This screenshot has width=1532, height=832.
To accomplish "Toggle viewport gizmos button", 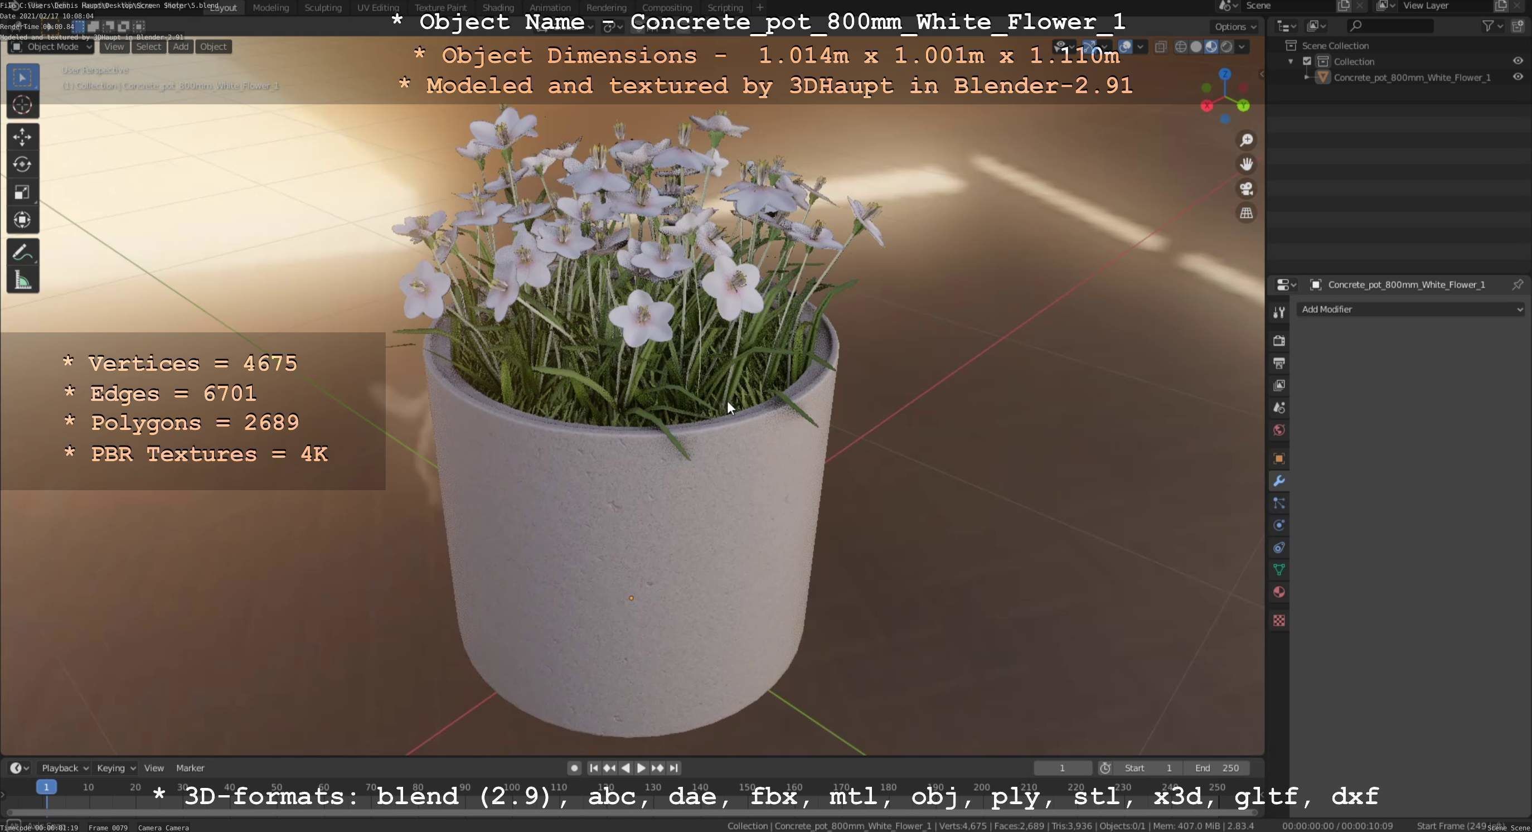I will [1089, 46].
